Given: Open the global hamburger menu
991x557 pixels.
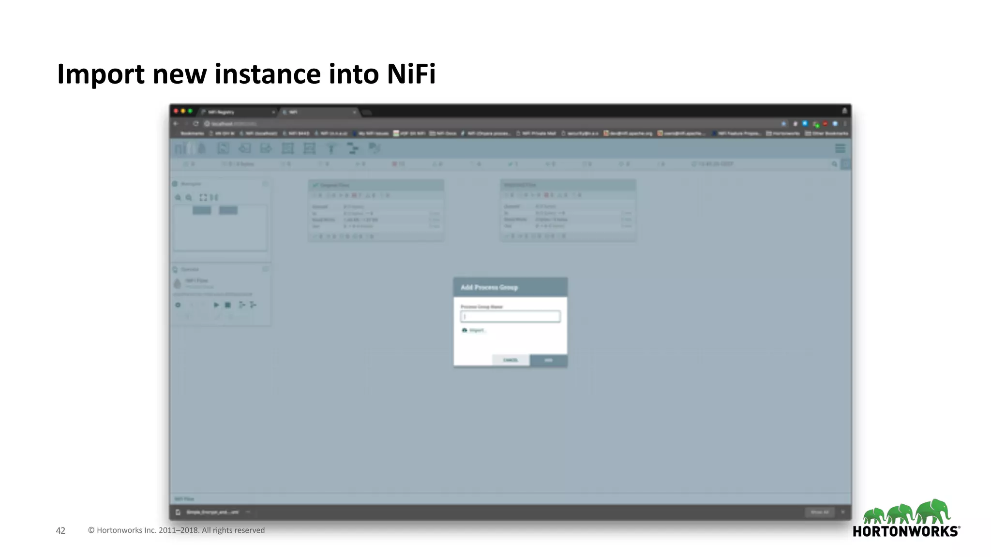Looking at the screenshot, I should [x=840, y=148].
